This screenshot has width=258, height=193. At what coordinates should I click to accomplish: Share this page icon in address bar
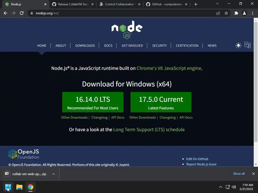point(218,13)
